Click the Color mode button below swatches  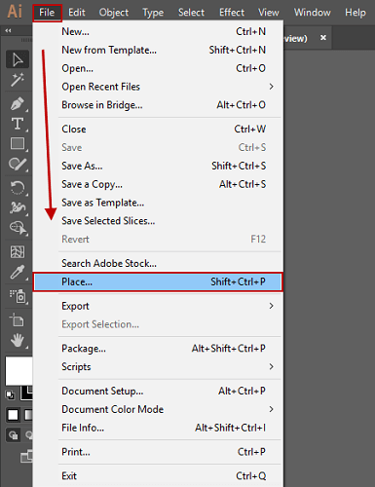tap(13, 415)
